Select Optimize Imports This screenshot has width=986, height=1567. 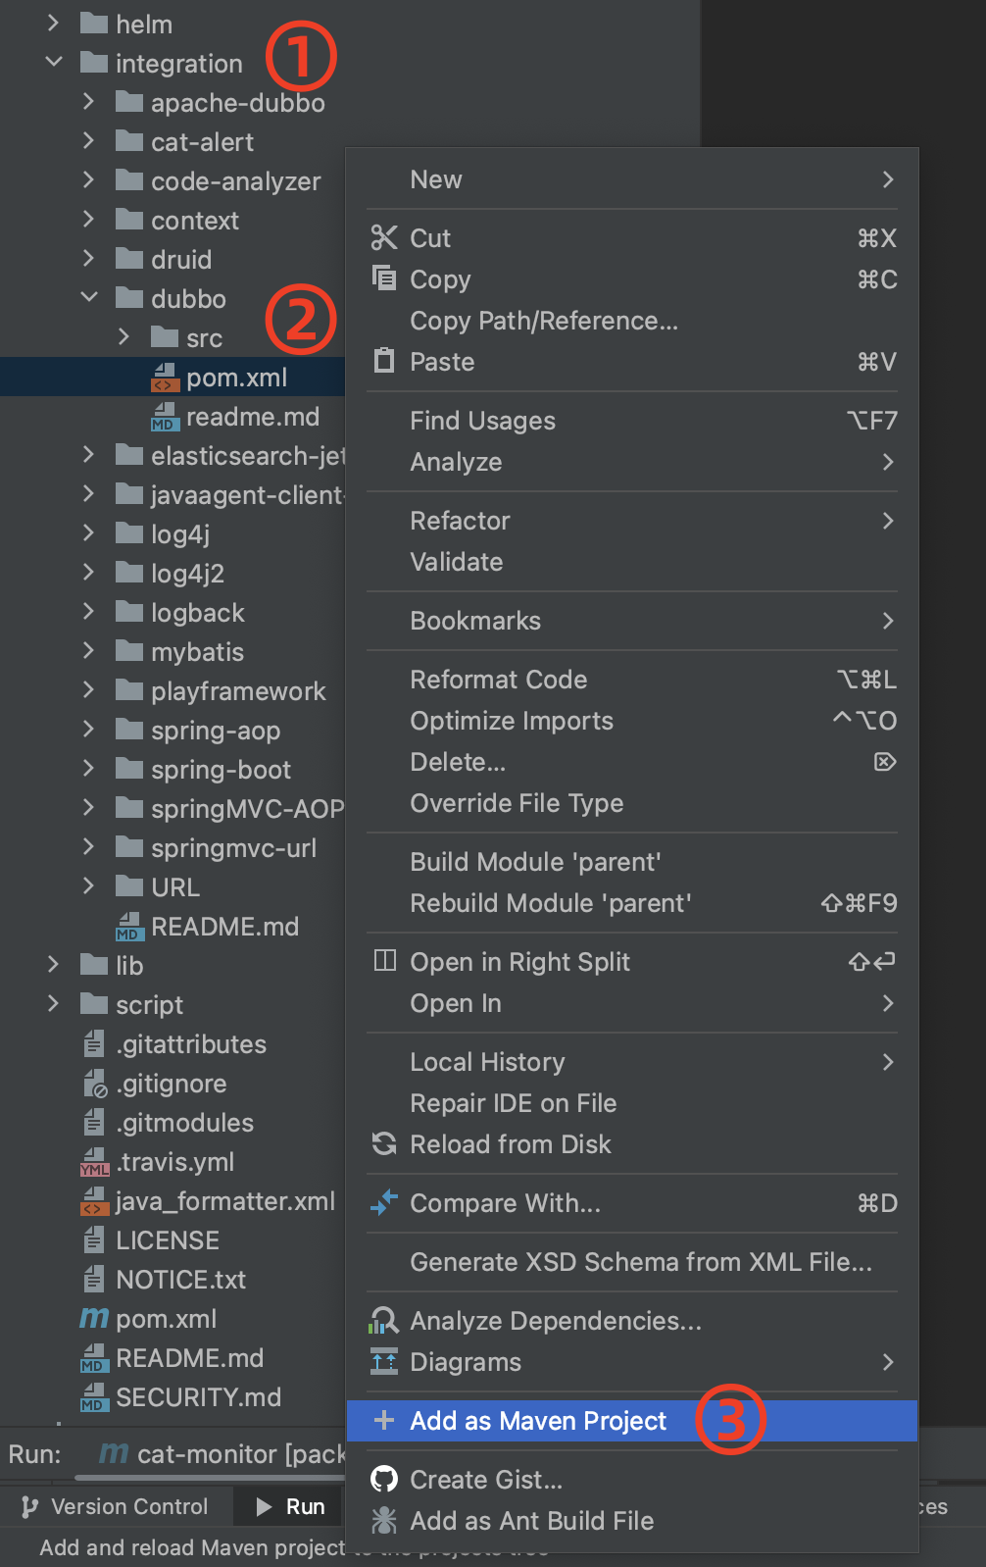point(632,721)
